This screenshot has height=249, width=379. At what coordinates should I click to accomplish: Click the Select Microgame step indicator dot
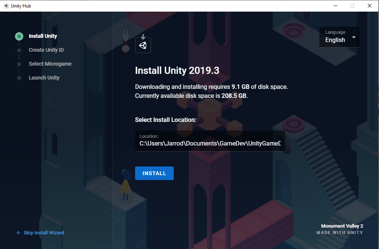point(19,64)
